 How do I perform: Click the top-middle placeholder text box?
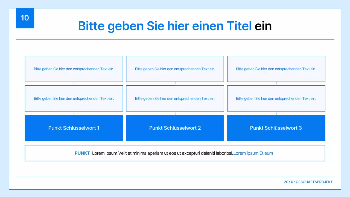[x=175, y=69]
